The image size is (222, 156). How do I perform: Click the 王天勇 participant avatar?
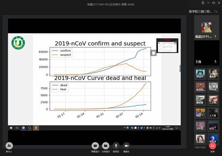213,113
